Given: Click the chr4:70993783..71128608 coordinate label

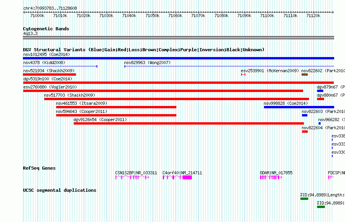Looking at the screenshot, I should pyautogui.click(x=50, y=9).
